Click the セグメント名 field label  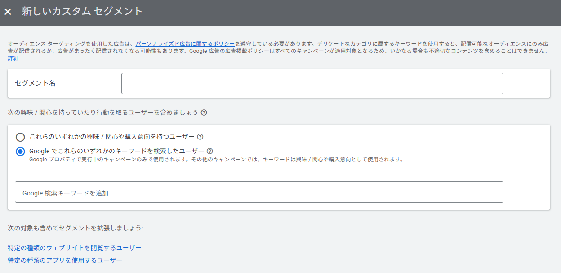(35, 83)
